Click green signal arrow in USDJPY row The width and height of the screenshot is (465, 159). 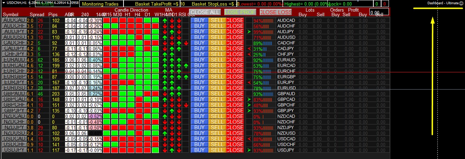point(249,150)
